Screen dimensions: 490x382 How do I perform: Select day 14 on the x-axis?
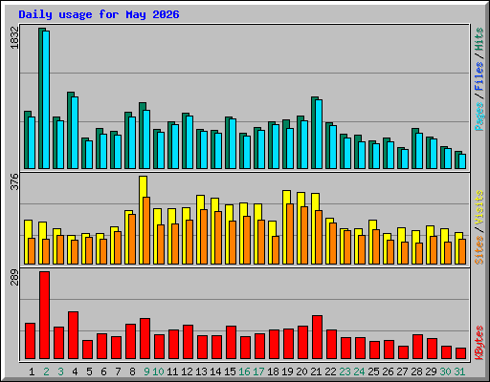[x=215, y=371]
